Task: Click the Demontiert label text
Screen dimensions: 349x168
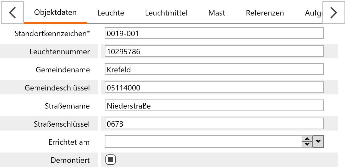Action: point(70,160)
